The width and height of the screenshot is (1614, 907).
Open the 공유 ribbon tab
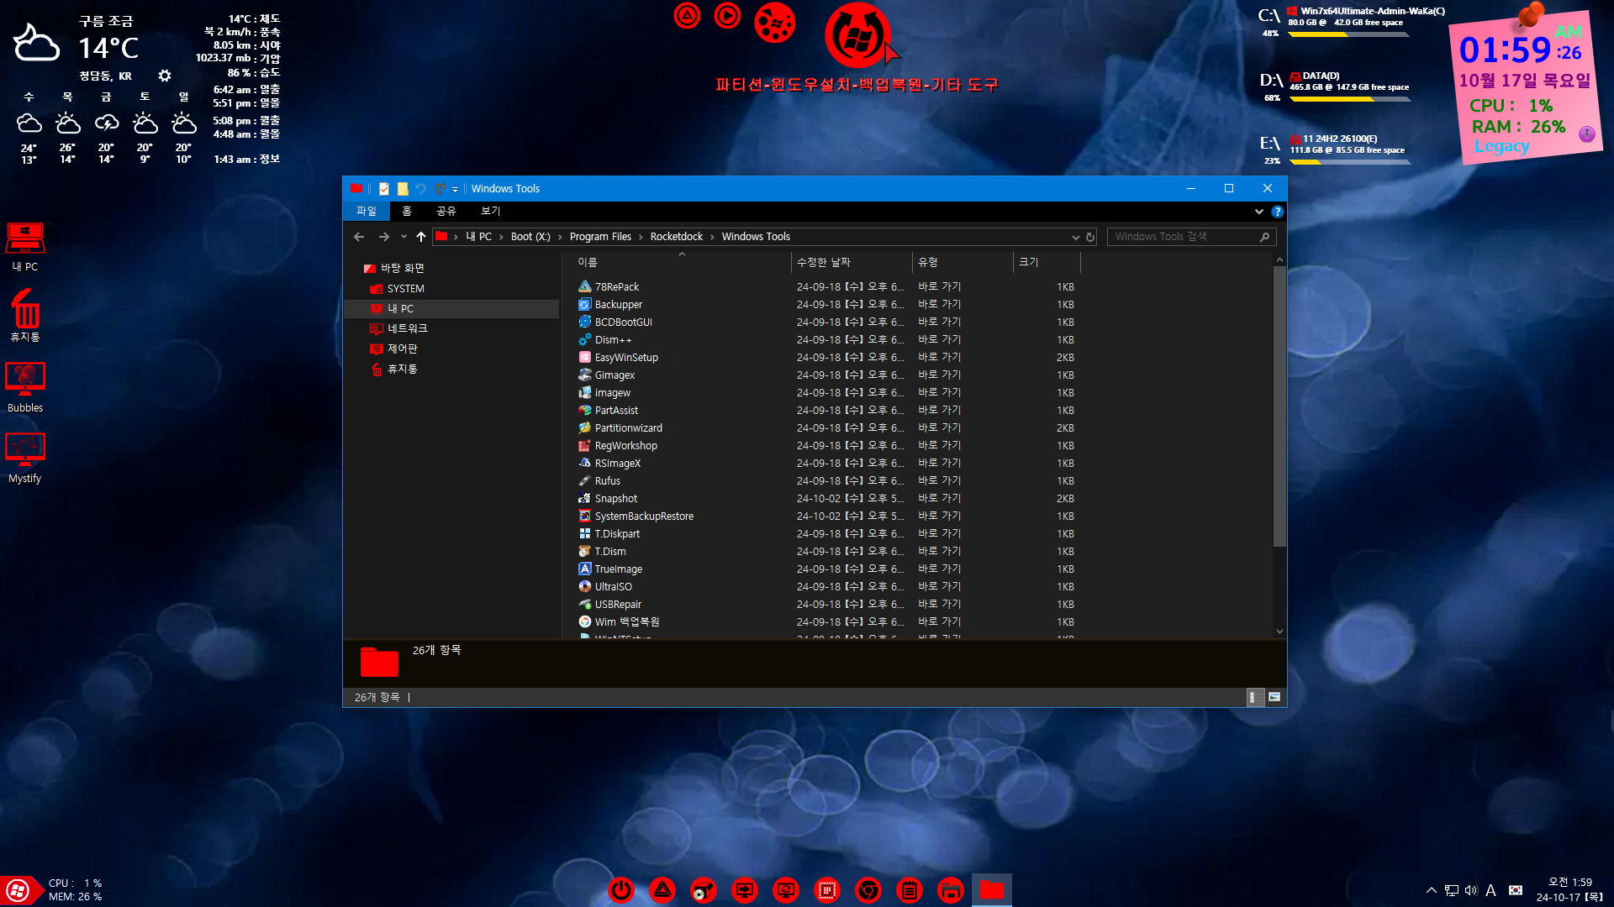click(x=446, y=211)
